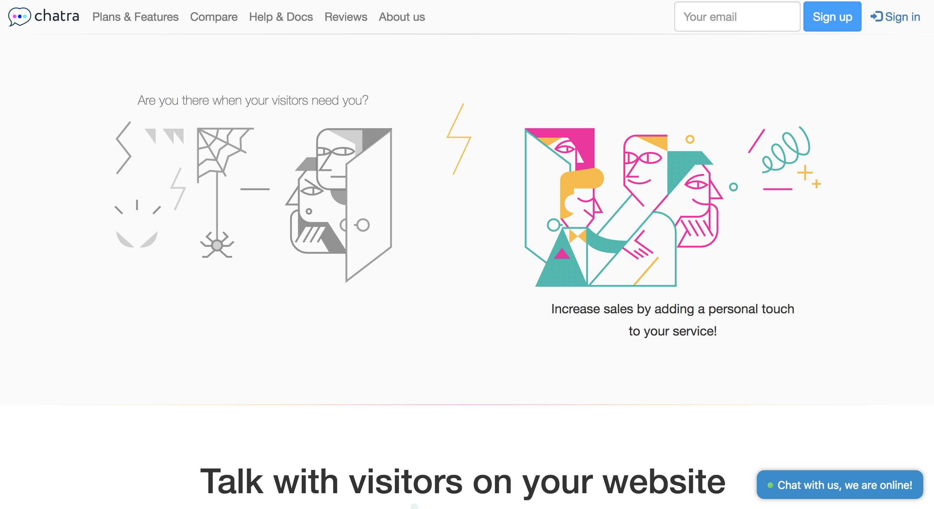The height and width of the screenshot is (509, 934).
Task: Open the About us page
Action: 401,16
